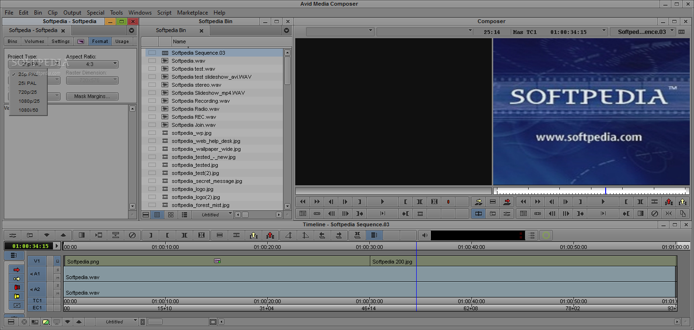Activate the red Overwrite Trim smart tool

click(x=17, y=287)
